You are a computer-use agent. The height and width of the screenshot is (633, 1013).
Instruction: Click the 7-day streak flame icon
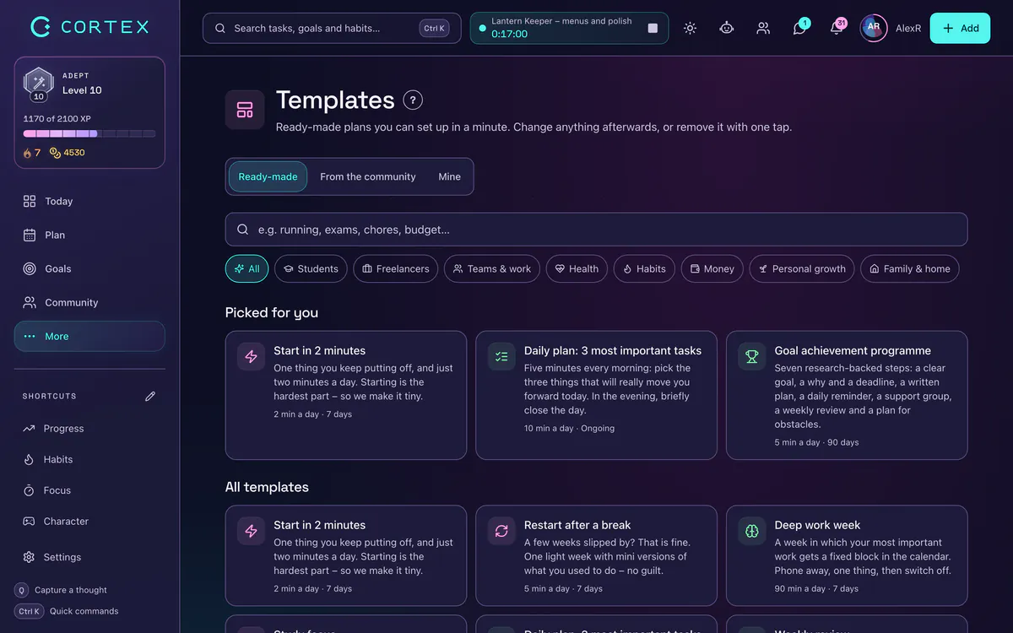[27, 153]
